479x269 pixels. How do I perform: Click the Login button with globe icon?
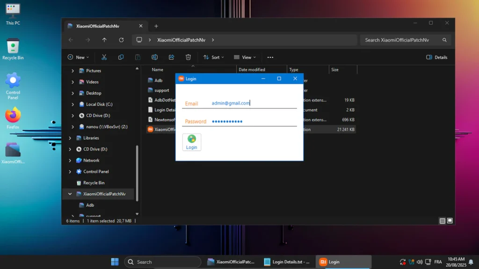pyautogui.click(x=191, y=142)
